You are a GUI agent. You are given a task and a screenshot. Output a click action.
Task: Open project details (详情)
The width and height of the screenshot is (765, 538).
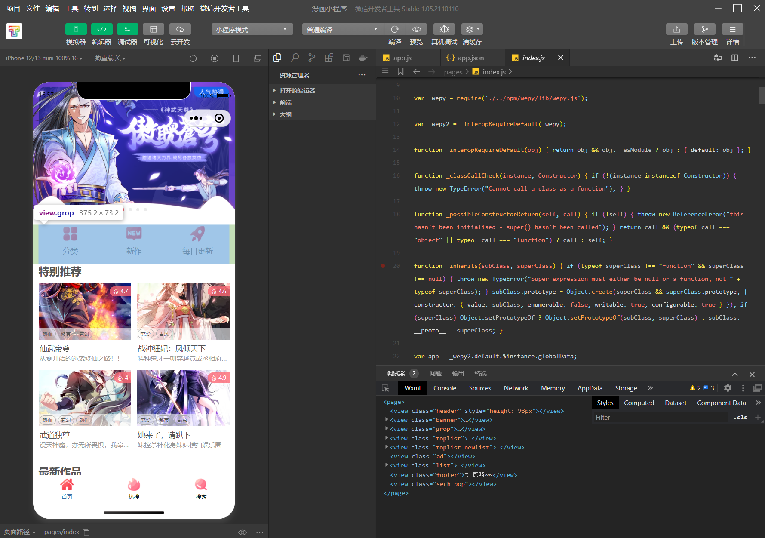733,29
